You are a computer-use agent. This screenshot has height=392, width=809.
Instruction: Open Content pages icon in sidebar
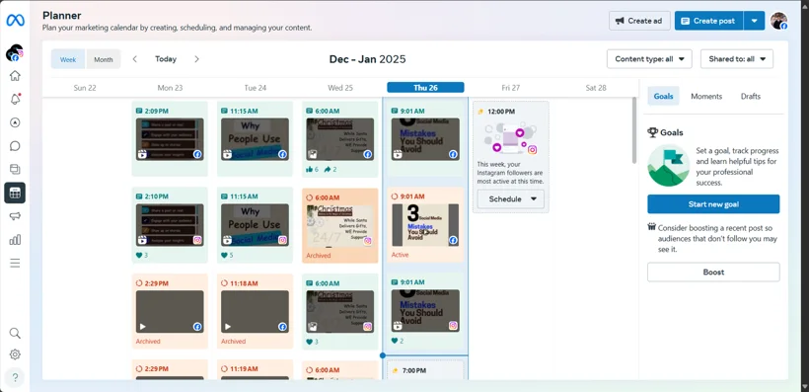click(x=15, y=169)
